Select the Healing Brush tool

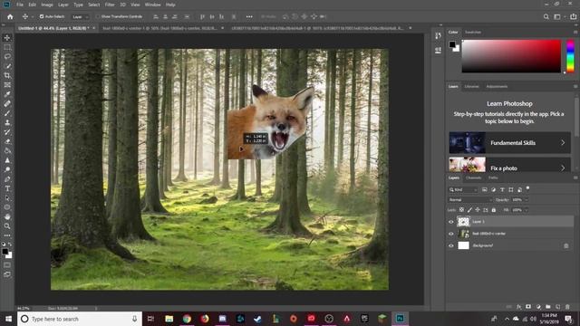[x=7, y=104]
